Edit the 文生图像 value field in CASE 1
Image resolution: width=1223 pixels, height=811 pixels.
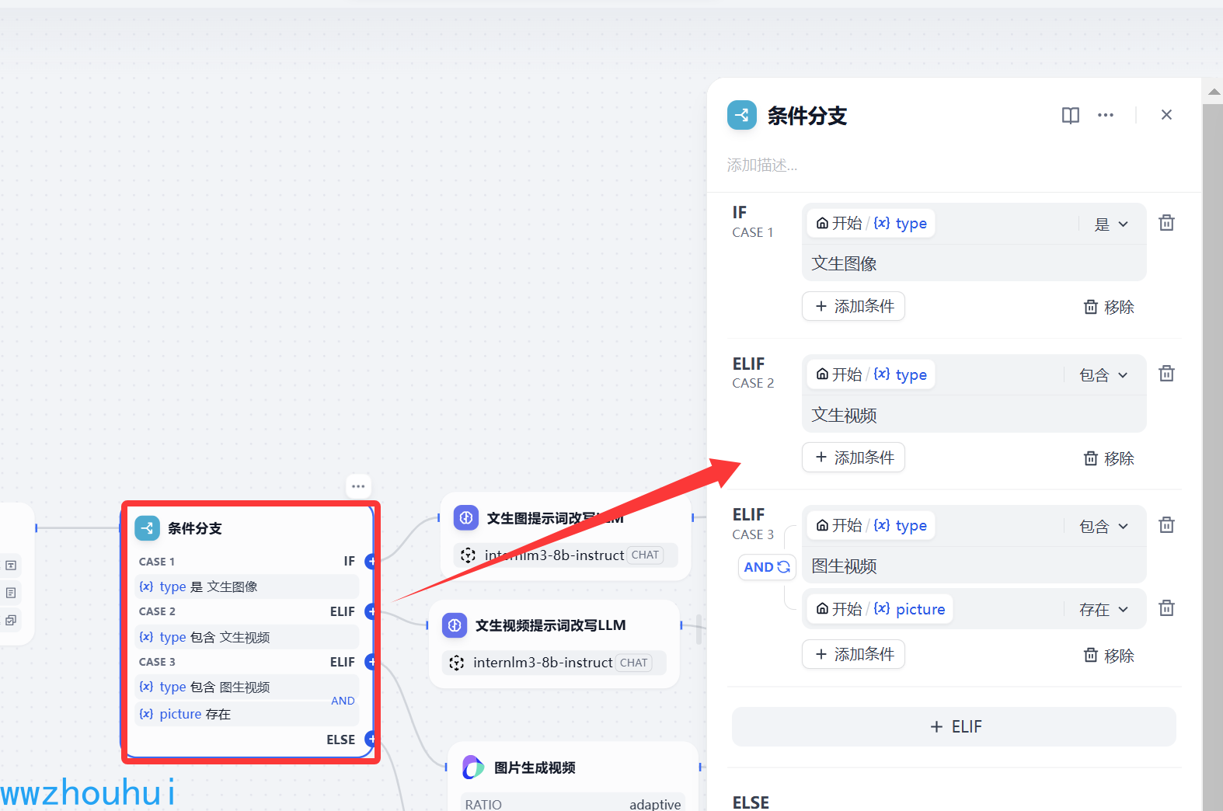[x=974, y=263]
